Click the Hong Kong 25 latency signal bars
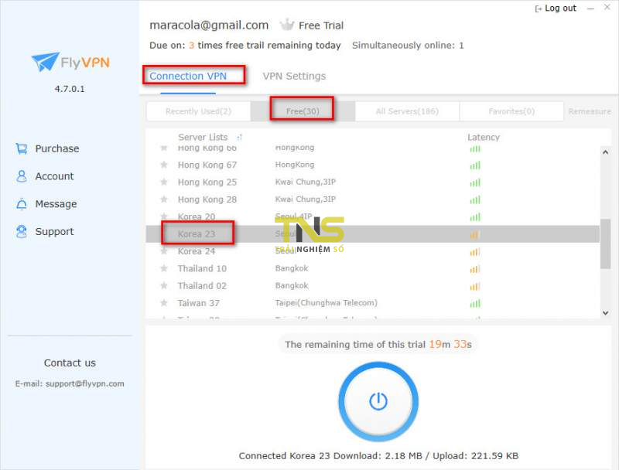This screenshot has width=619, height=470. click(x=475, y=182)
